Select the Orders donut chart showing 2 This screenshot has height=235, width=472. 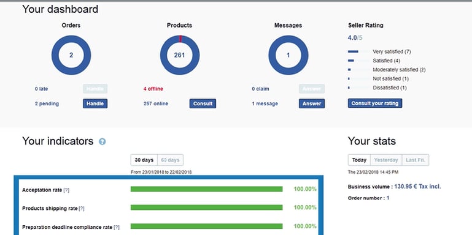(71, 55)
